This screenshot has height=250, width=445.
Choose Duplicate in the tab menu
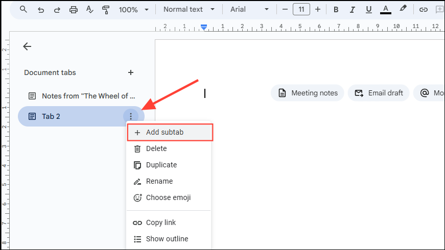[x=161, y=165]
